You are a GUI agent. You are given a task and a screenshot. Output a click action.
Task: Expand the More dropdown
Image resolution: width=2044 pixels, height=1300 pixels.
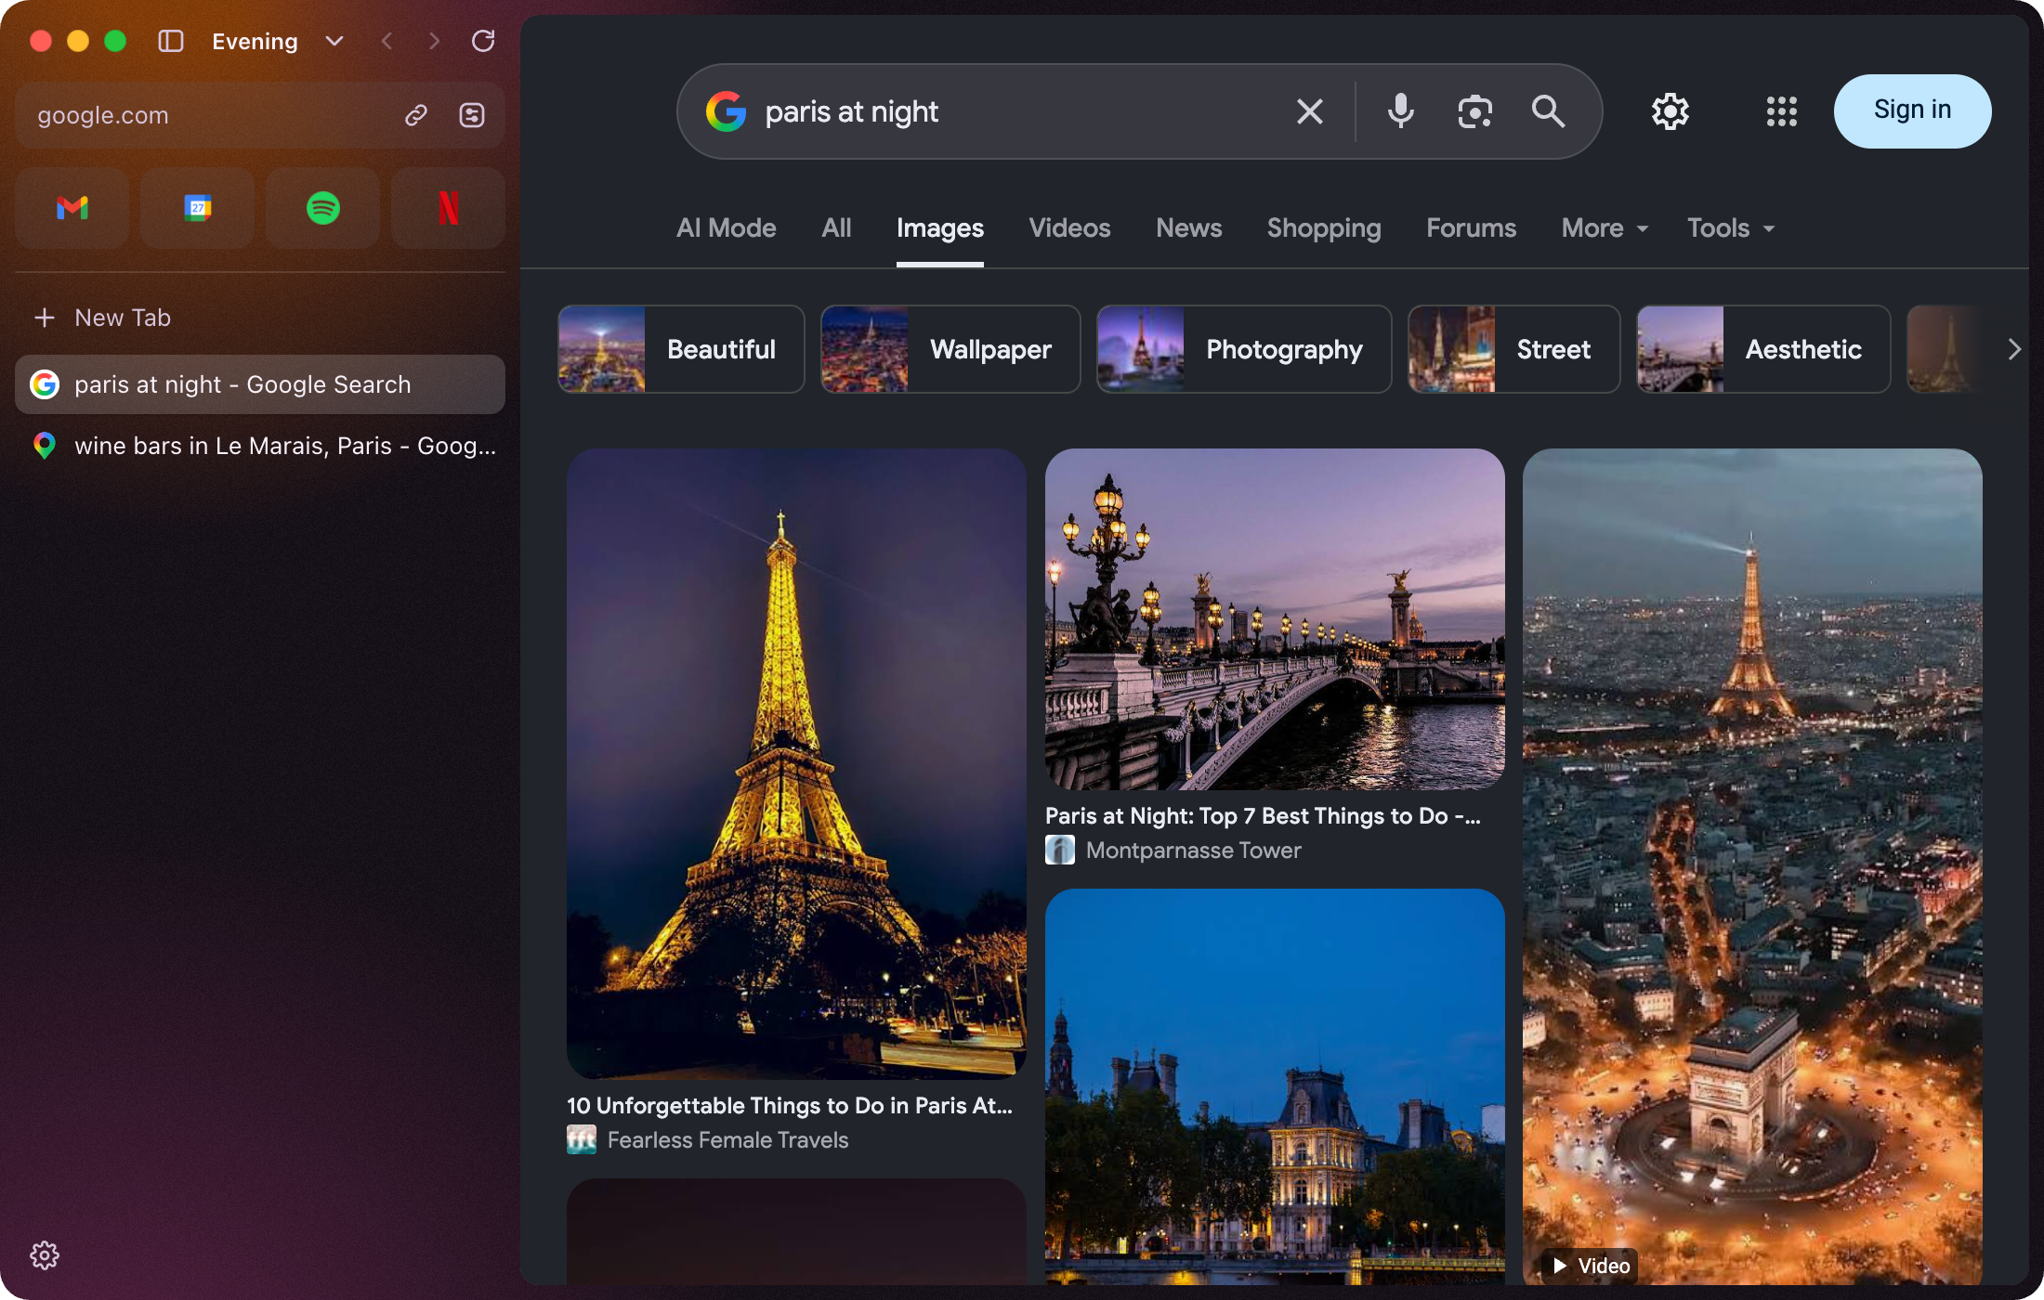[1605, 228]
